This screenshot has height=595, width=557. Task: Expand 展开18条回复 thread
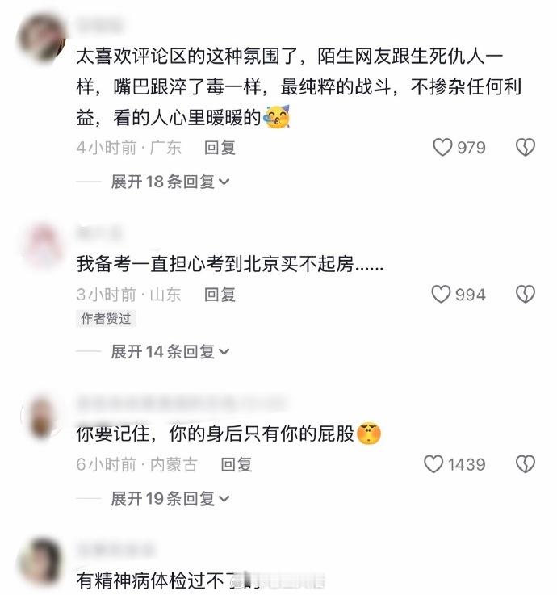pos(170,182)
